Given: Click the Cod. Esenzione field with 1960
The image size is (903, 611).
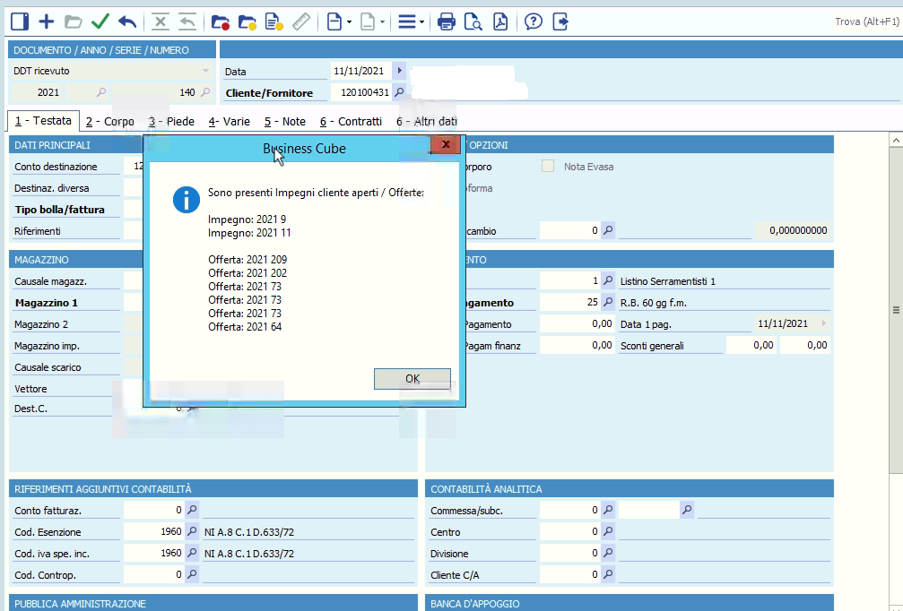Looking at the screenshot, I should (153, 531).
